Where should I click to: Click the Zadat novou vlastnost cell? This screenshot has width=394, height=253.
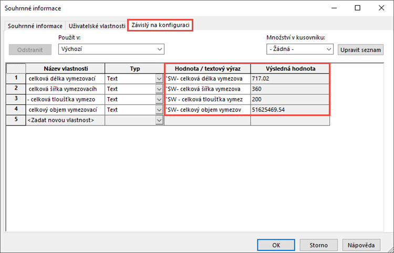click(x=65, y=121)
